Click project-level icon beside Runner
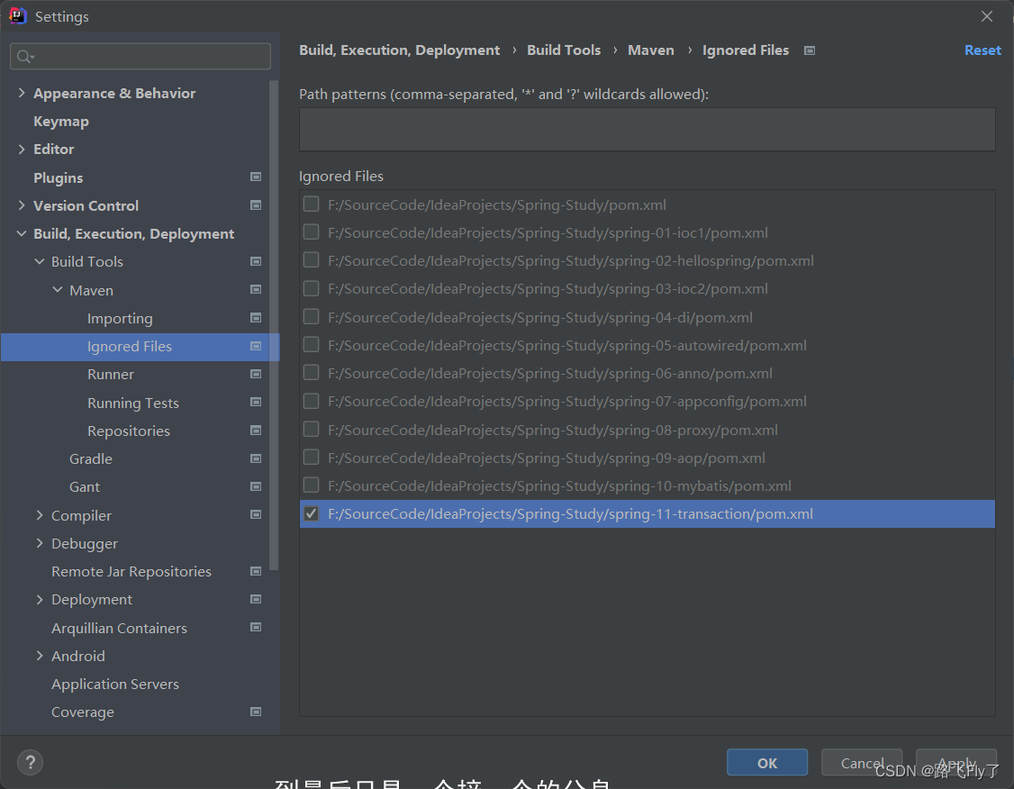 point(256,374)
